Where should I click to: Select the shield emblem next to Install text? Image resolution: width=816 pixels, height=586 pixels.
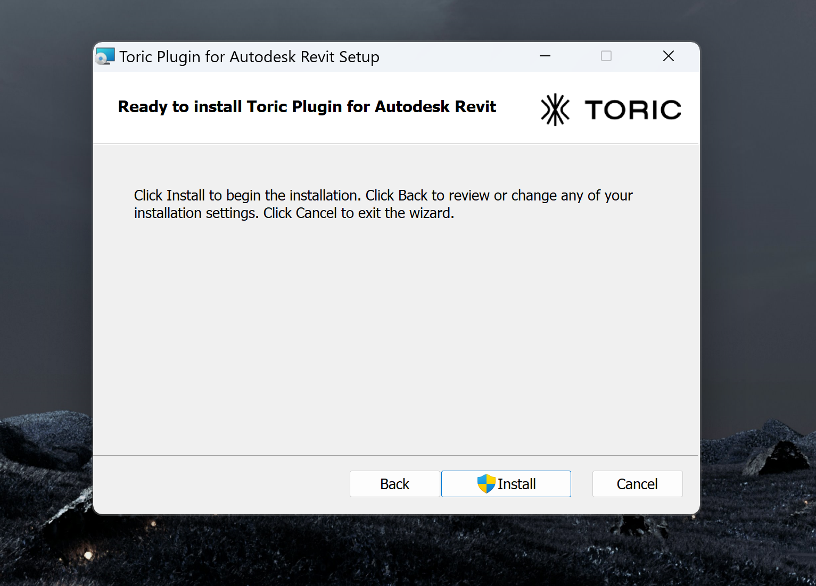pyautogui.click(x=485, y=484)
